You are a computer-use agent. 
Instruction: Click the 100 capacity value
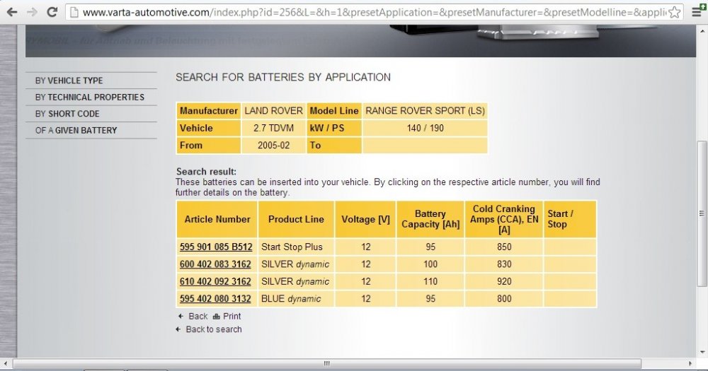click(x=430, y=264)
